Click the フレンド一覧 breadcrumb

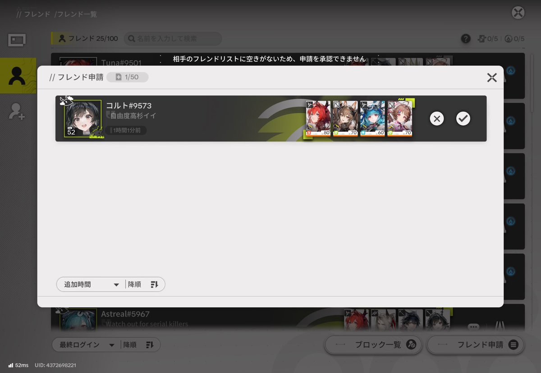click(77, 14)
